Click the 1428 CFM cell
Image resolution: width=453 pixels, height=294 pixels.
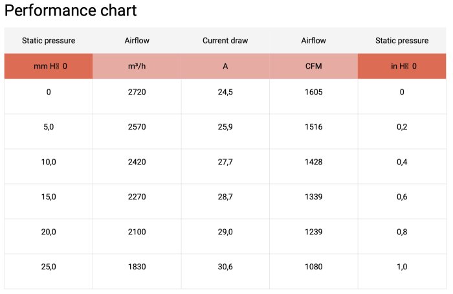(313, 162)
